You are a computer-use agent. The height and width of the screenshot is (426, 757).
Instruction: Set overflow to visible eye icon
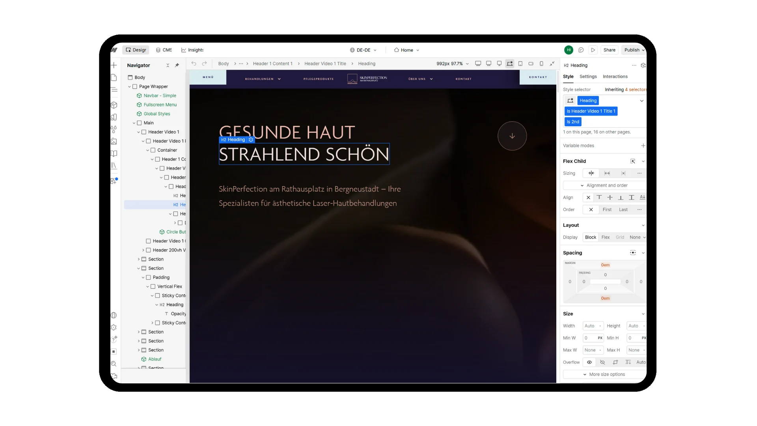coord(589,362)
